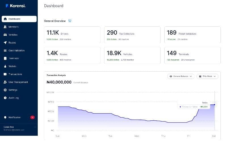Click the Sun label on chart axis
This screenshot has height=142, width=227.
pyautogui.click(x=58, y=136)
